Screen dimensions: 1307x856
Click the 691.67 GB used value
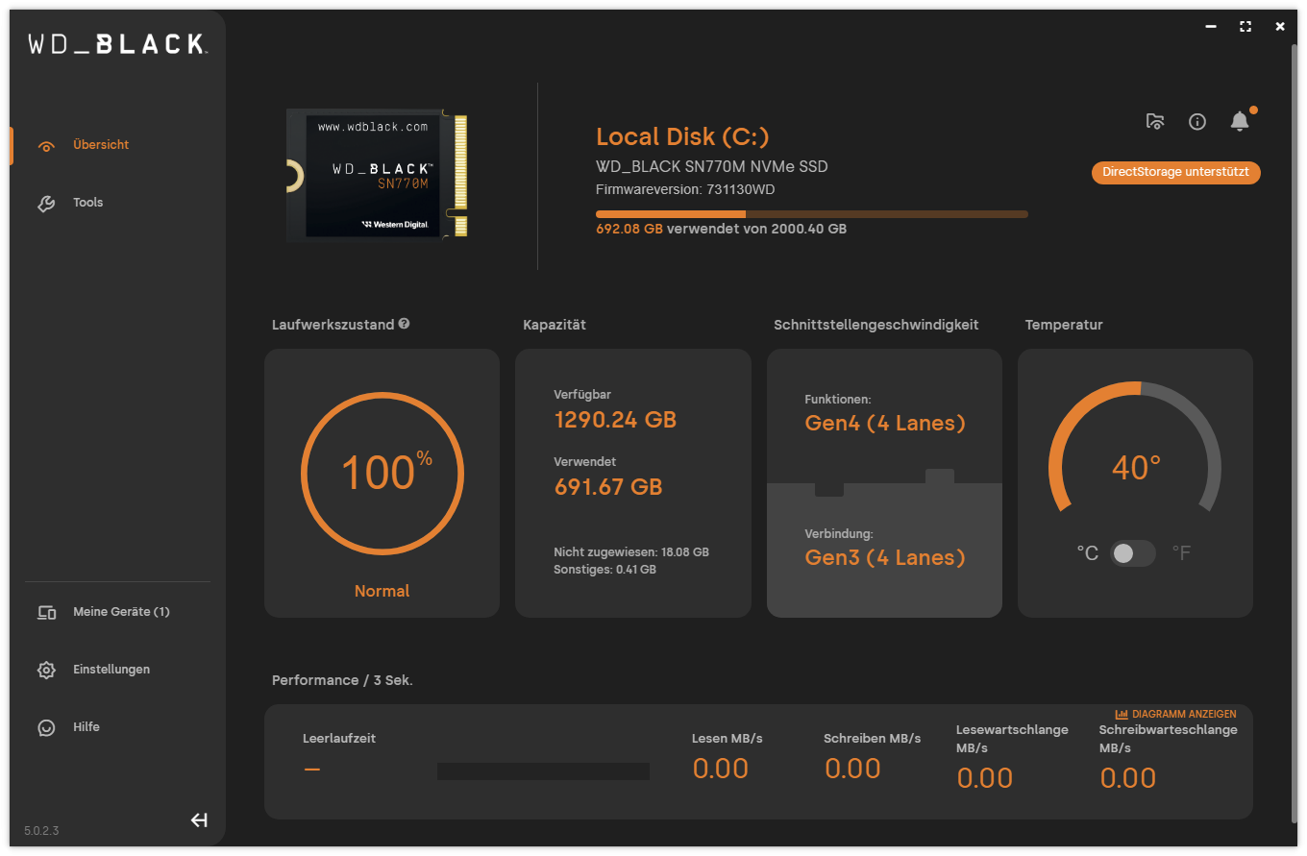click(x=608, y=487)
